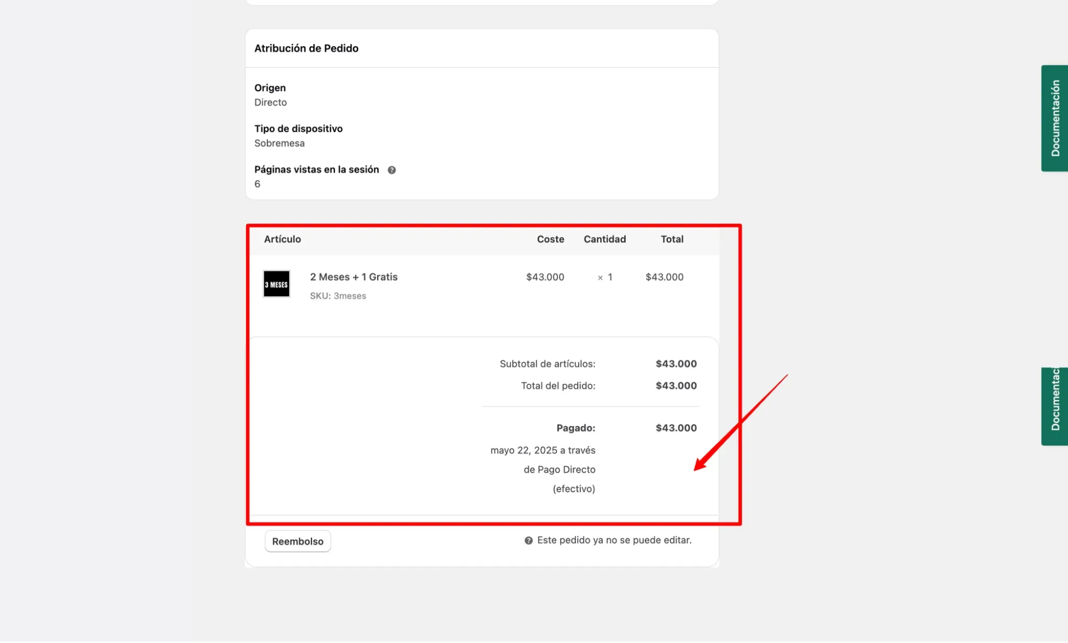1068x643 pixels.
Task: Click the Artículo column header
Action: click(282, 239)
